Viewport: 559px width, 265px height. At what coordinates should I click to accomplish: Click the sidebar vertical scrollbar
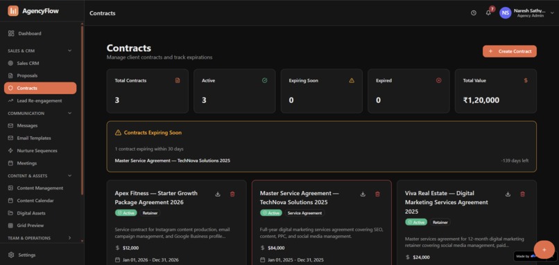tap(83, 110)
